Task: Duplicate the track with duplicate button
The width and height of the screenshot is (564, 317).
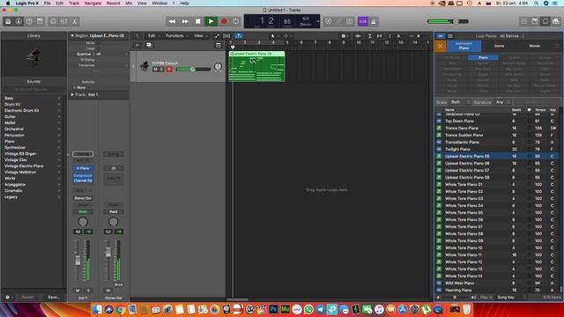Action: pos(149,45)
